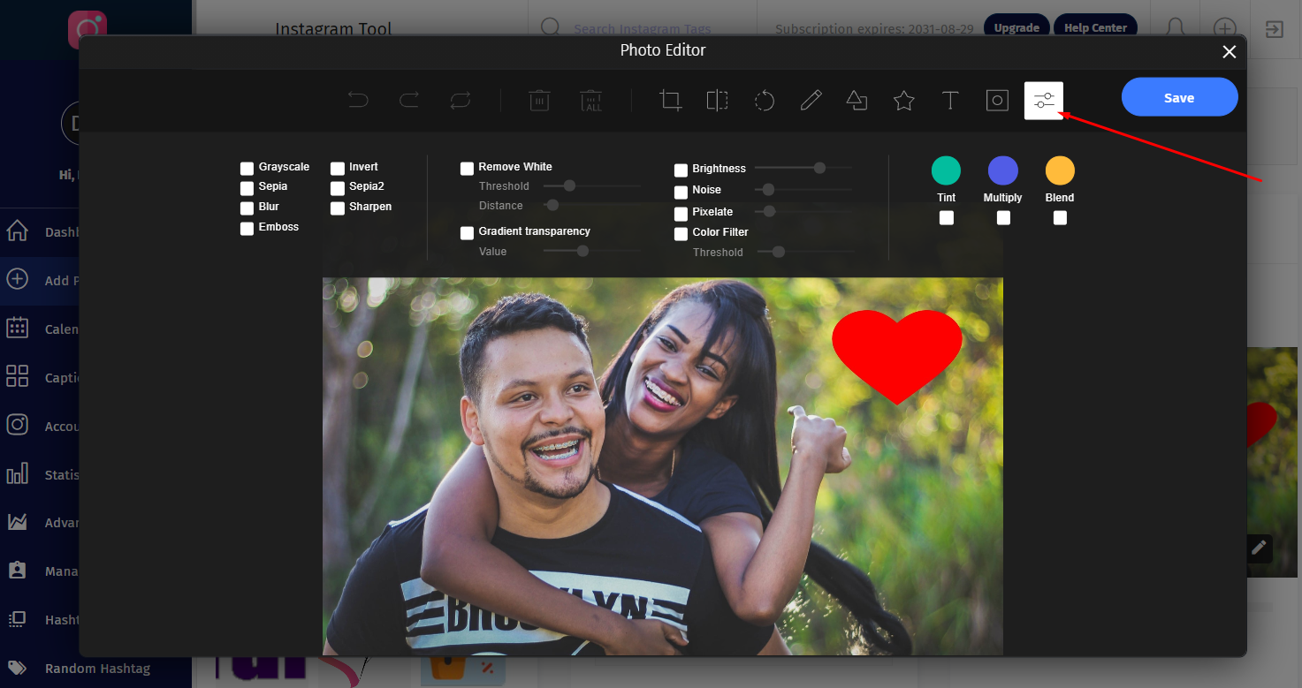Open the Help Center link
Image resolution: width=1302 pixels, height=688 pixels.
[x=1095, y=28]
